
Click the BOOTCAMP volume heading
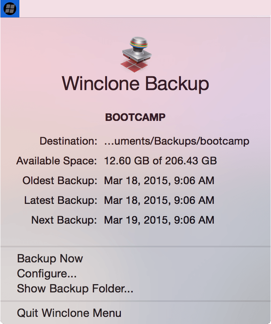click(135, 117)
